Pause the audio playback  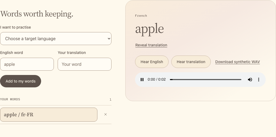[x=142, y=80]
